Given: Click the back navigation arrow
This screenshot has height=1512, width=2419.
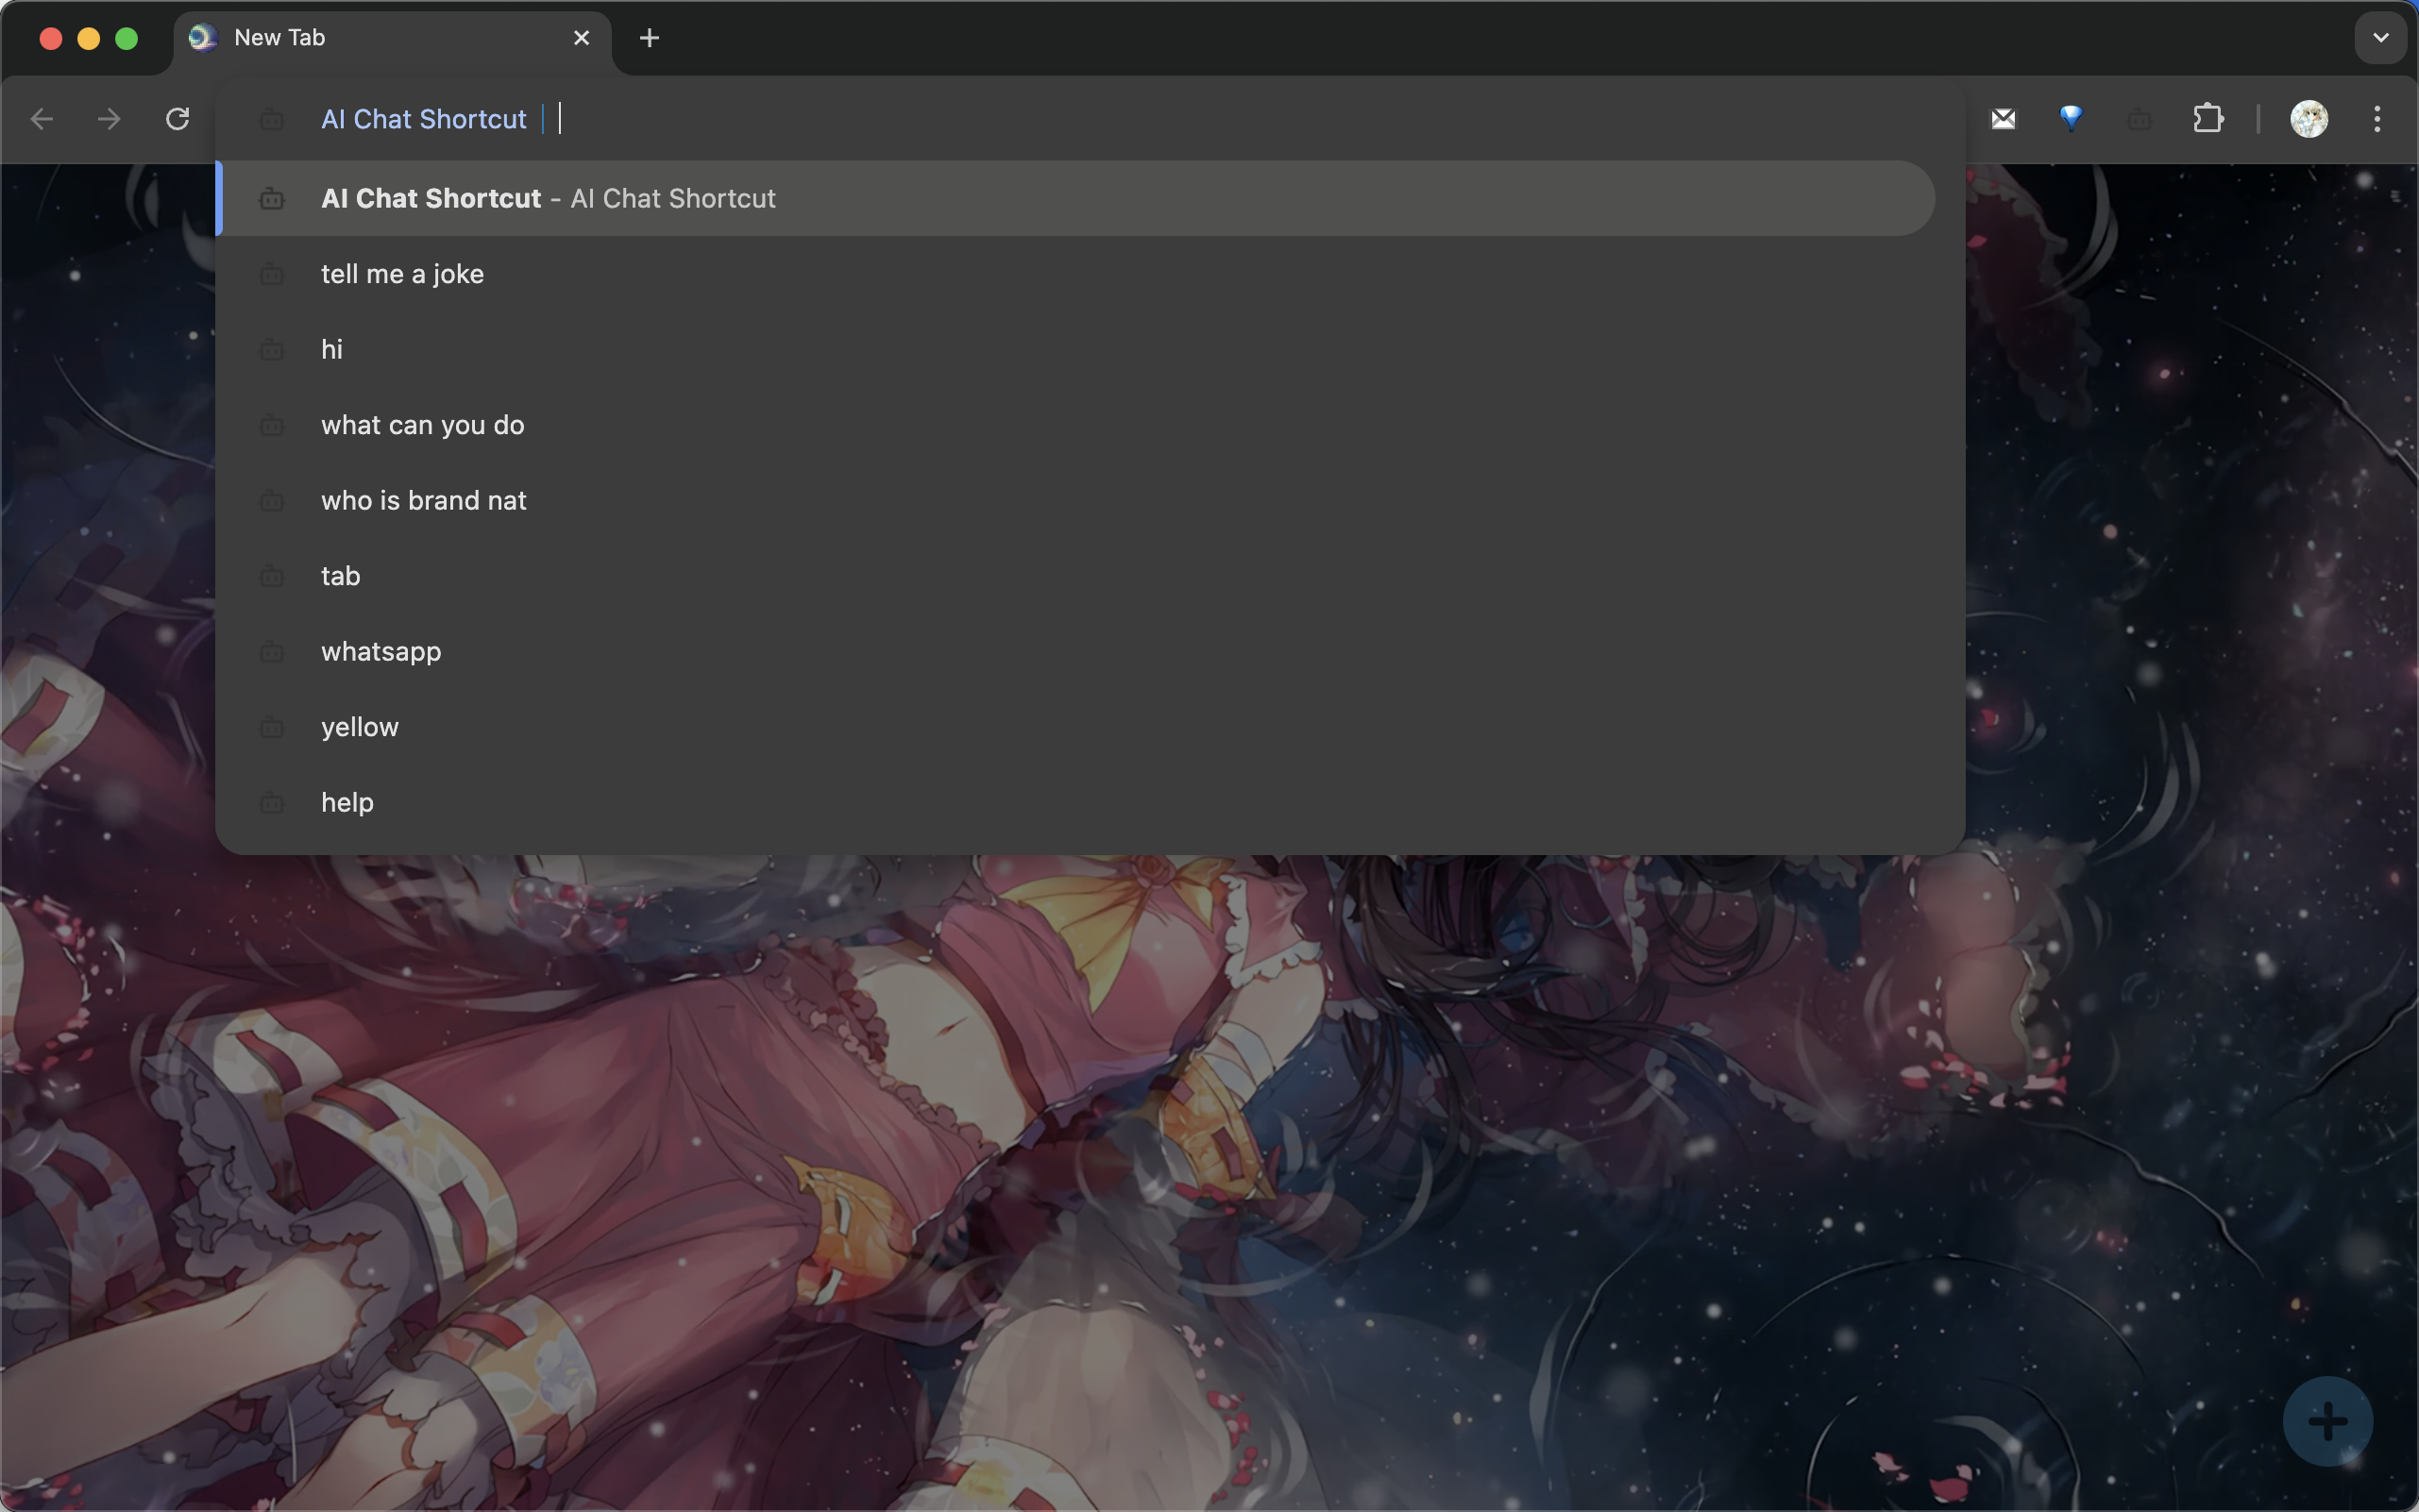Looking at the screenshot, I should point(42,119).
